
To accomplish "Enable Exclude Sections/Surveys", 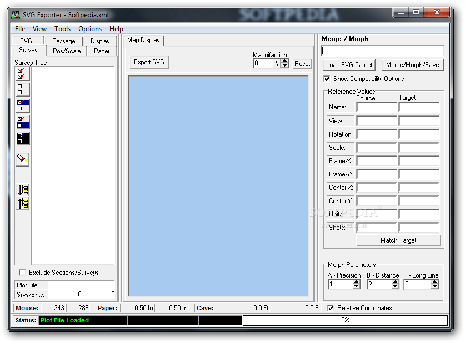I will tap(21, 273).
